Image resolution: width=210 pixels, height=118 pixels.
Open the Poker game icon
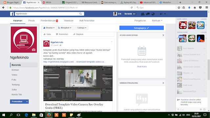[200, 25]
